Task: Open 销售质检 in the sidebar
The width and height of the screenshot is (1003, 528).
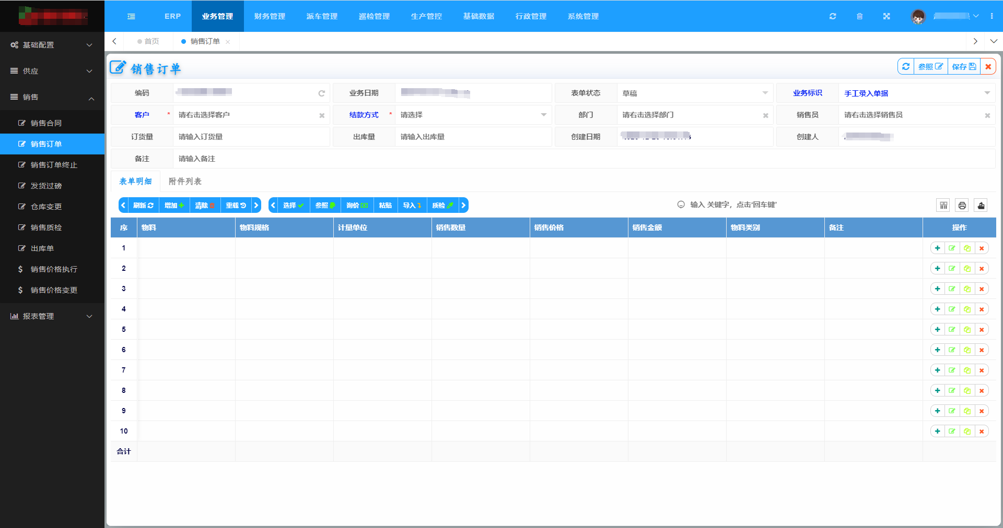Action: click(x=46, y=227)
